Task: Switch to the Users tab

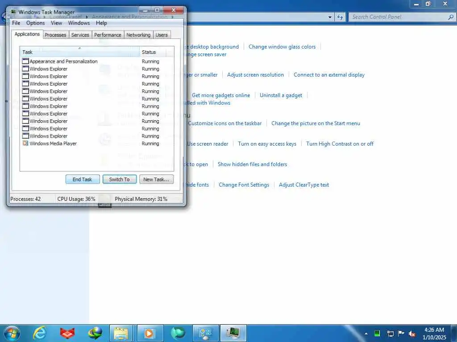Action: coord(162,35)
